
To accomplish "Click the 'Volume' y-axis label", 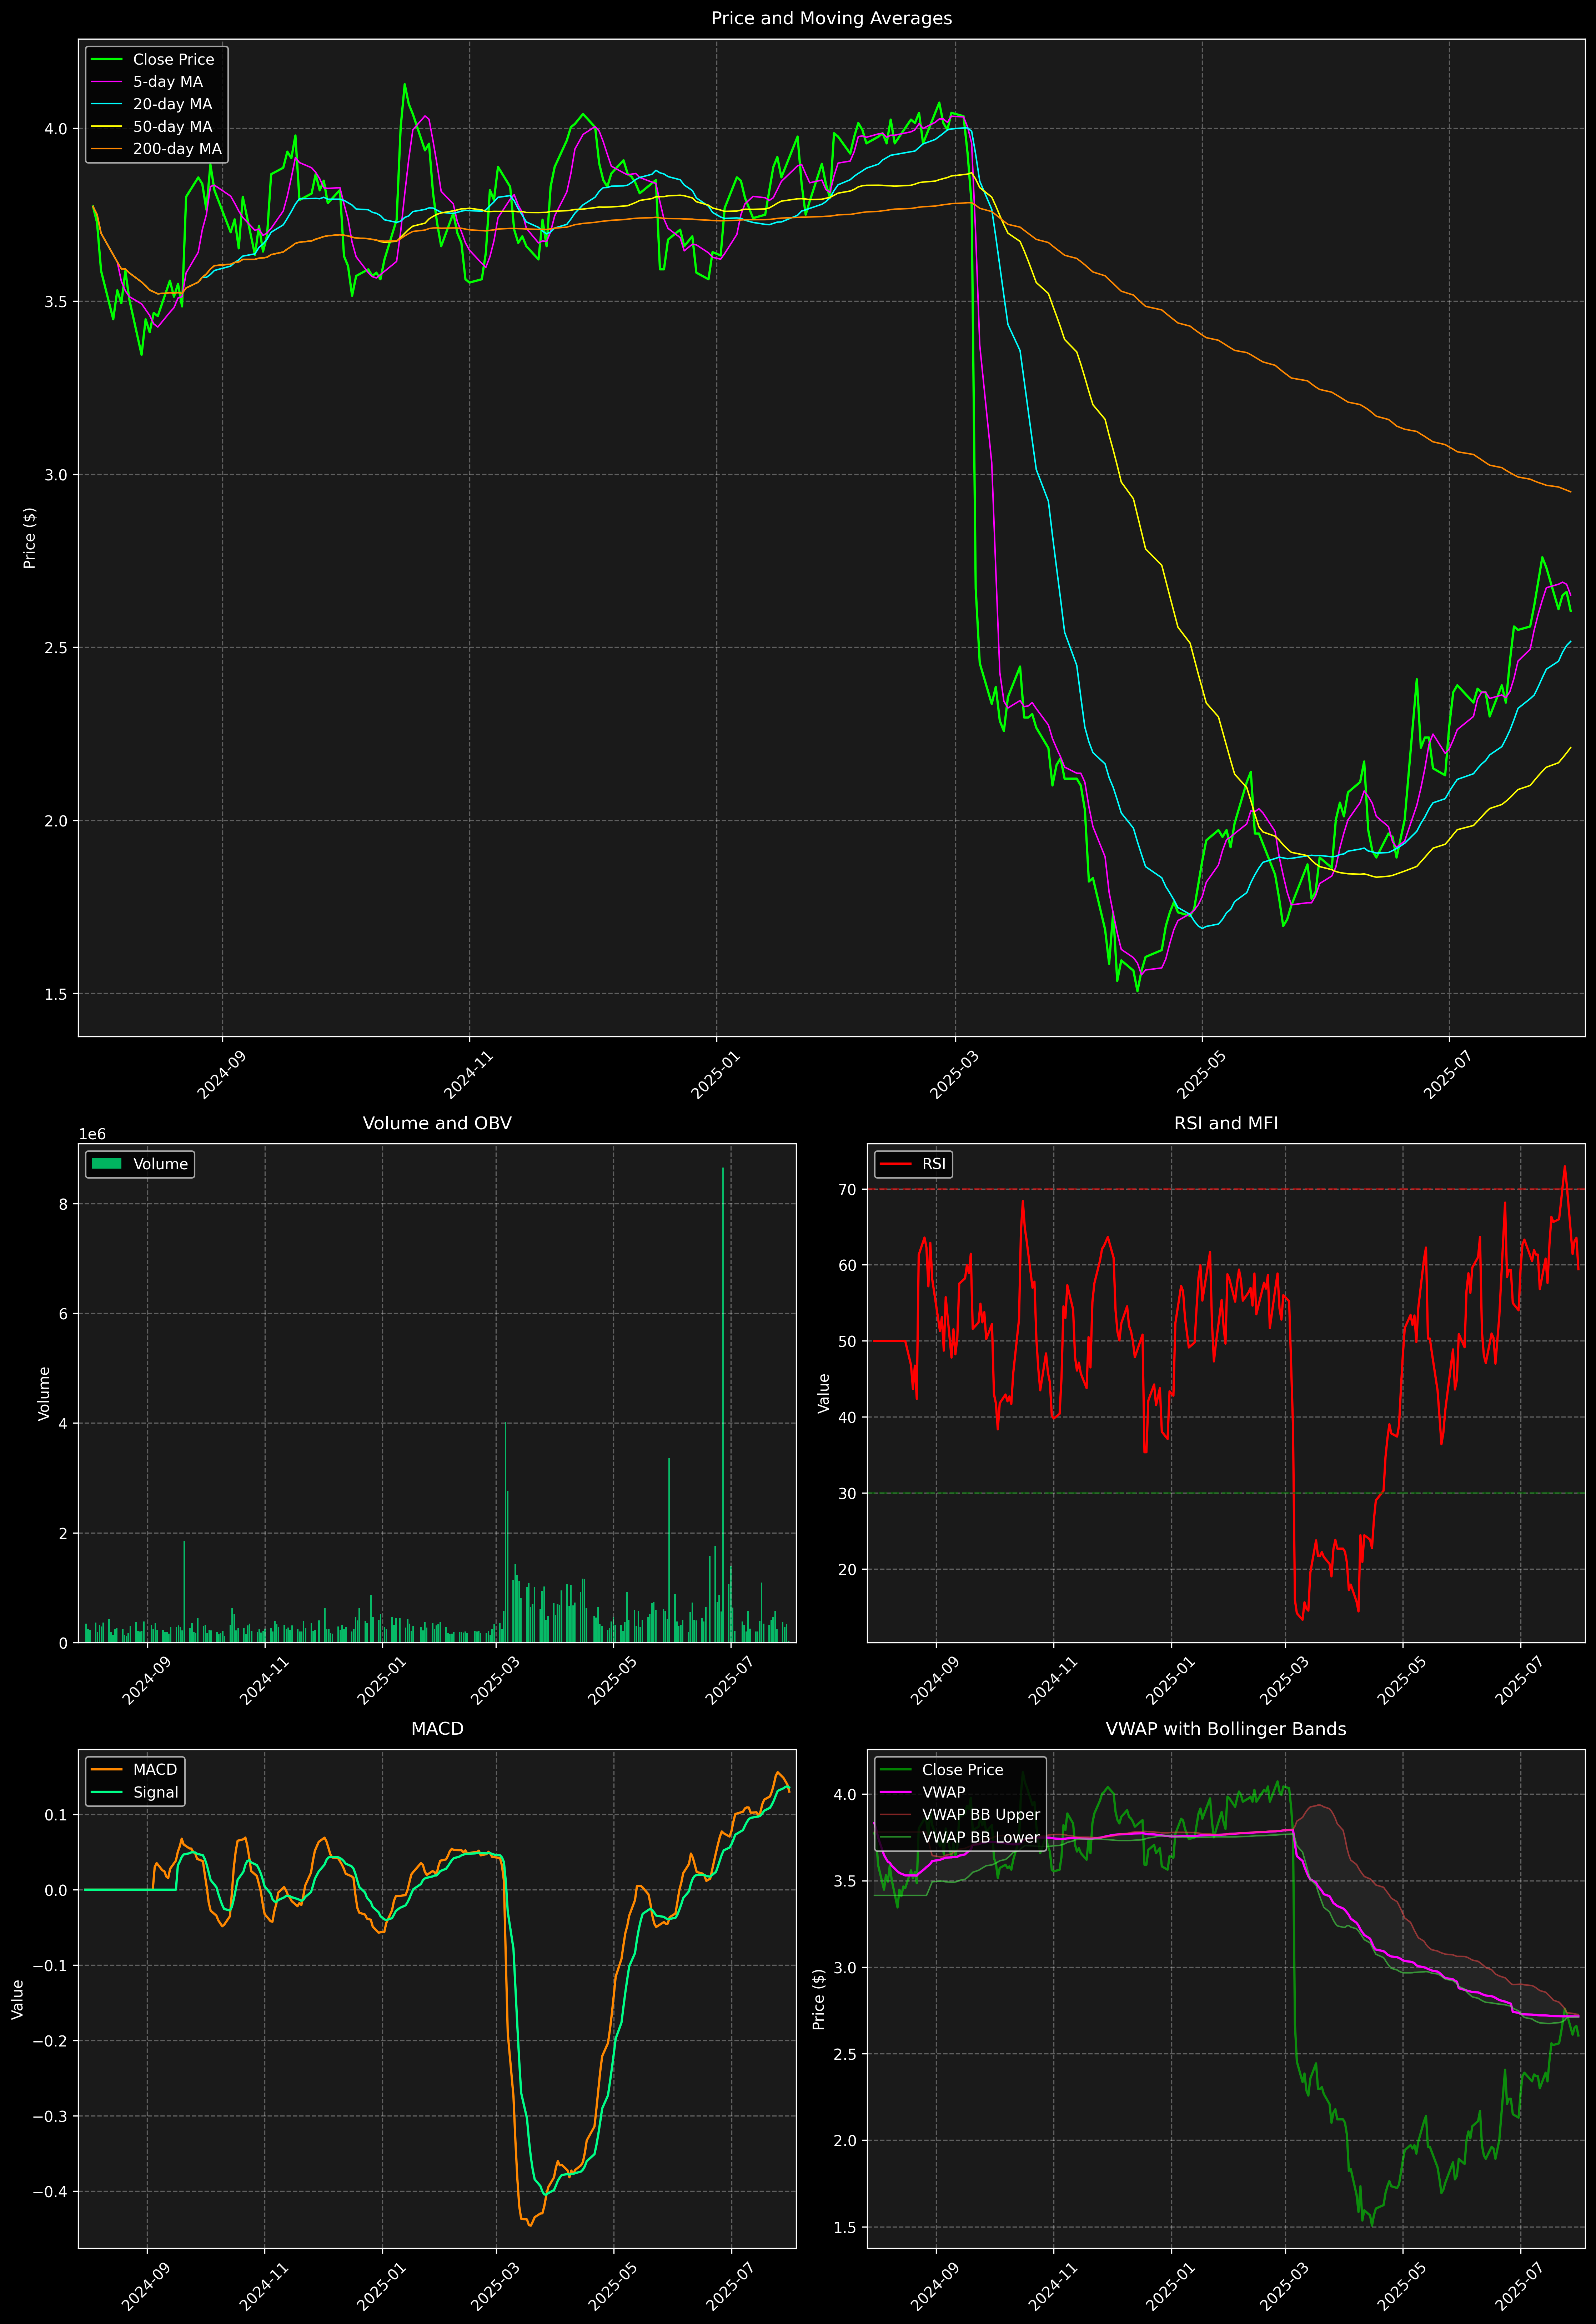I will (44, 1393).
